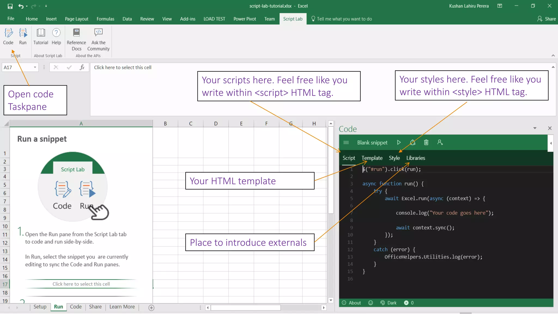
Task: Click the Run icon in the Script Lab ribbon
Action: (23, 37)
